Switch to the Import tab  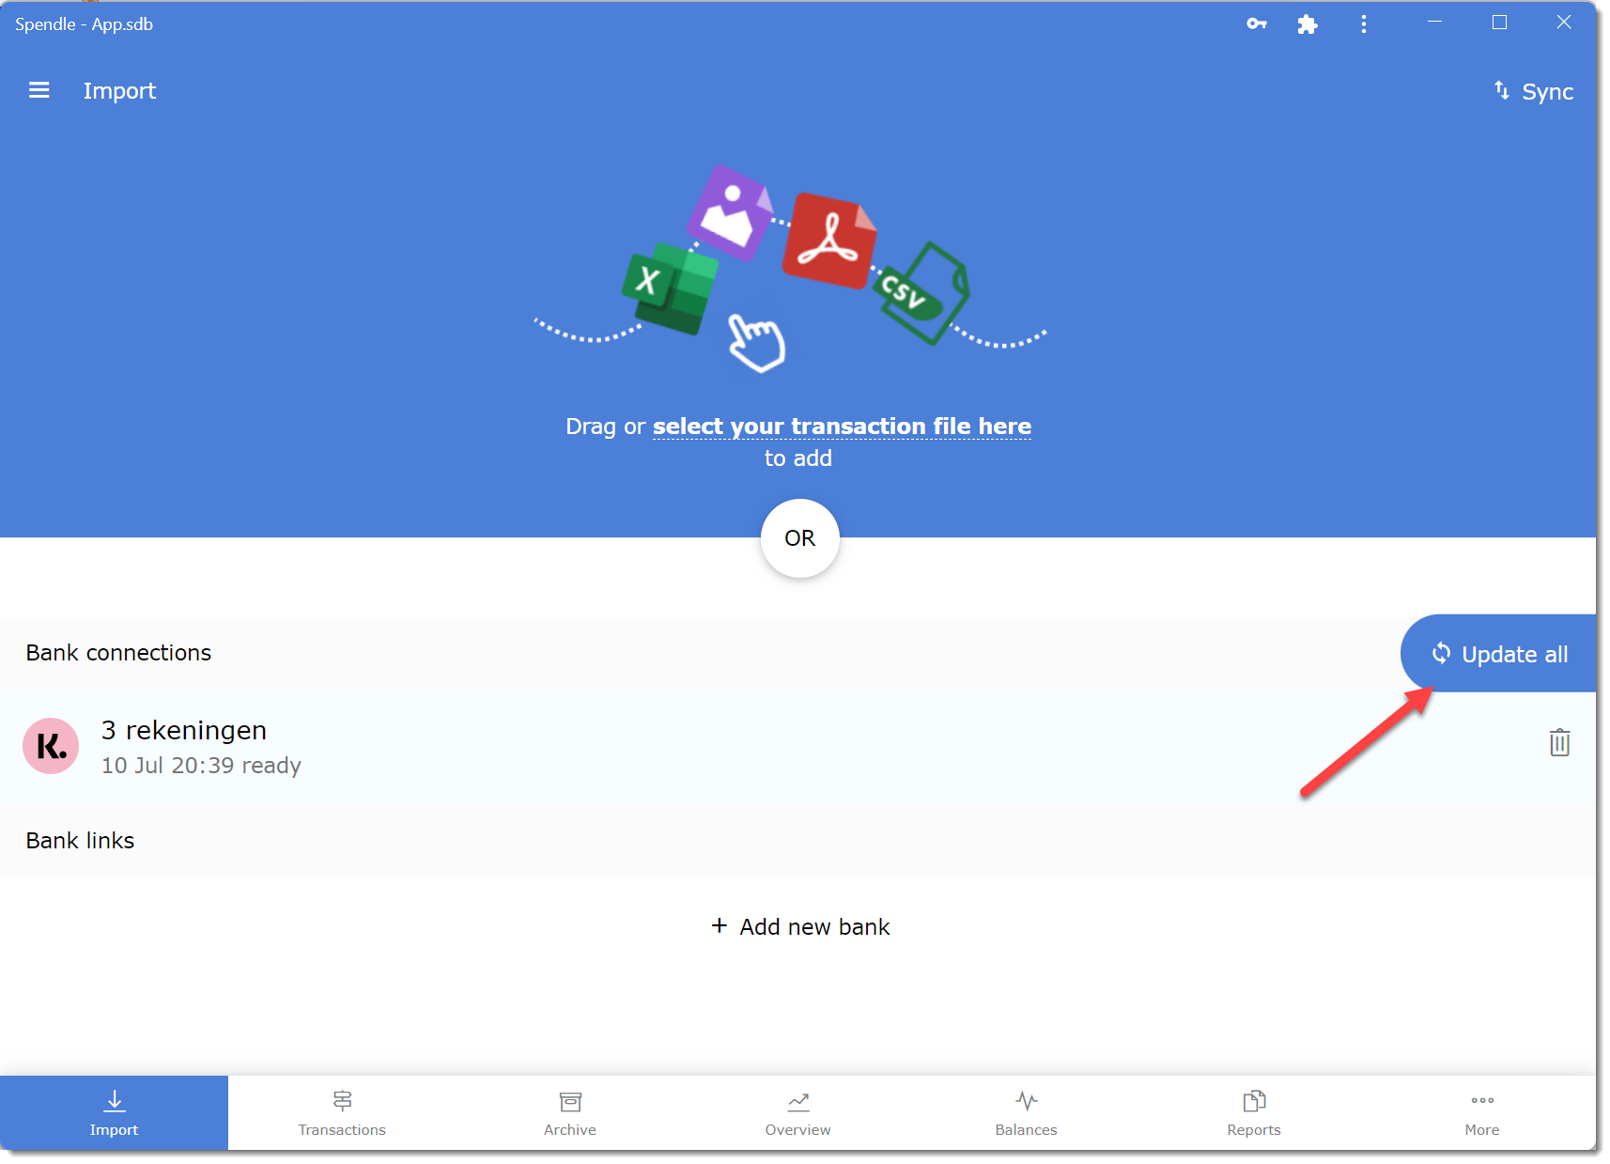click(114, 1113)
